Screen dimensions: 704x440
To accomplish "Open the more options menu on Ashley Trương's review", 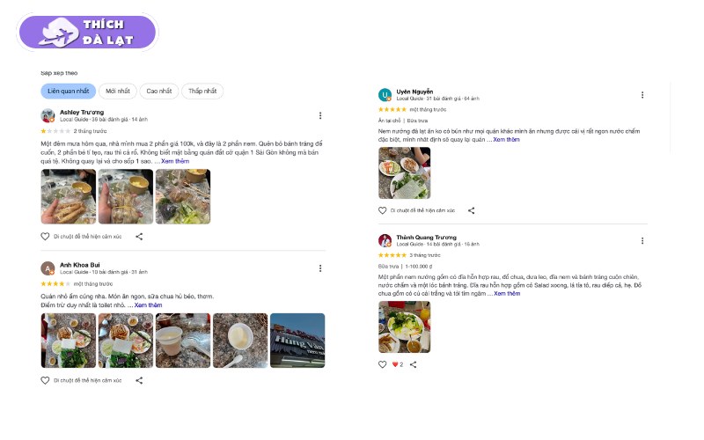I will point(319,115).
